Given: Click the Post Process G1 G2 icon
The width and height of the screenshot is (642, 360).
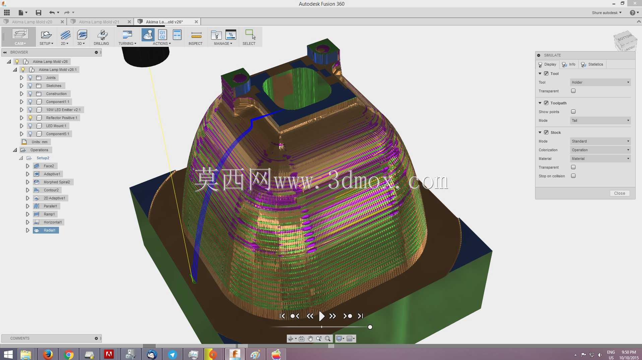Looking at the screenshot, I should coord(163,35).
